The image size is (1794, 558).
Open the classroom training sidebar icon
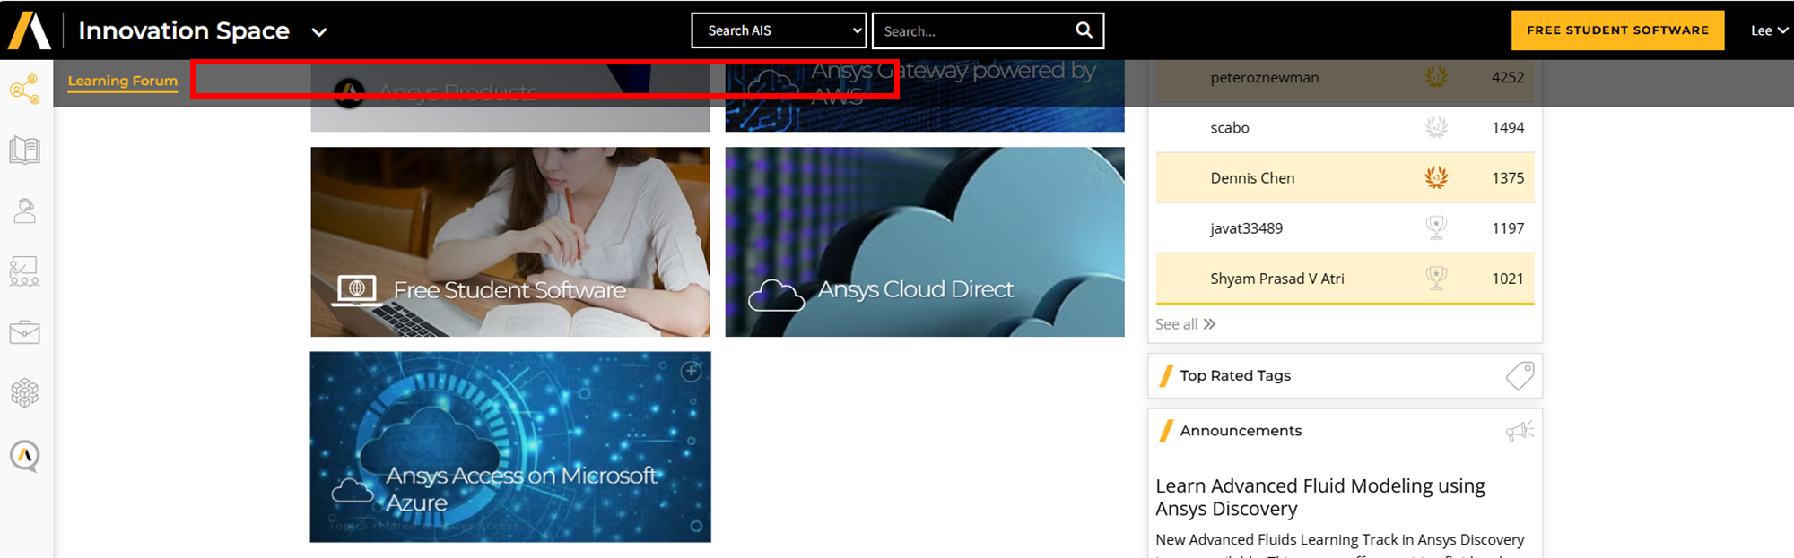(x=24, y=271)
